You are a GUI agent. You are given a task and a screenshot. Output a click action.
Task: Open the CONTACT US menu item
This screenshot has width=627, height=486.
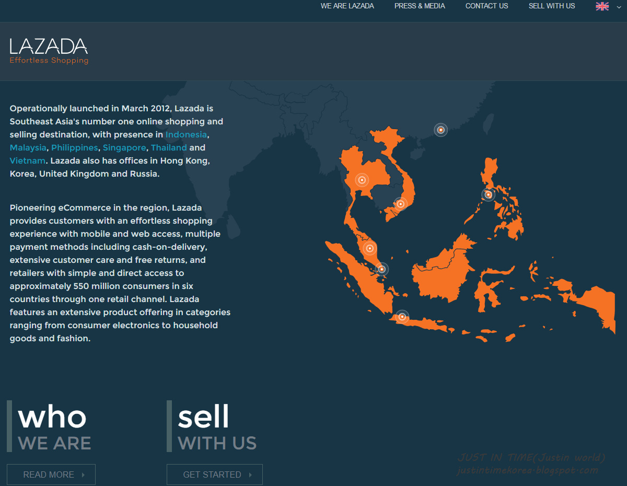[486, 6]
